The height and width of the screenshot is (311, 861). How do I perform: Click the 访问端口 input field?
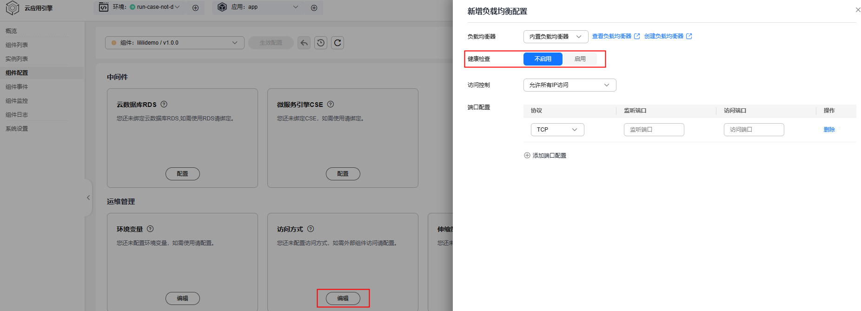click(754, 130)
